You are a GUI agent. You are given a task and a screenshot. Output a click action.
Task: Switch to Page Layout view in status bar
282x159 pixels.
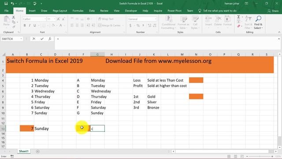point(235,156)
